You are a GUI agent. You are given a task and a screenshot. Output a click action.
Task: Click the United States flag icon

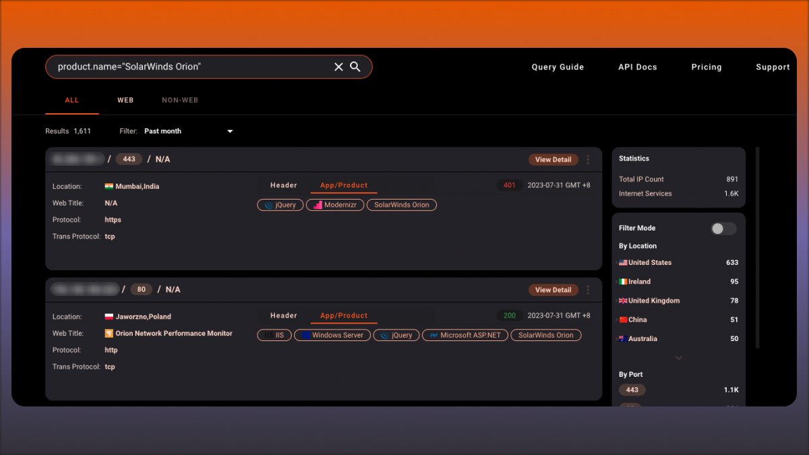[x=623, y=263]
